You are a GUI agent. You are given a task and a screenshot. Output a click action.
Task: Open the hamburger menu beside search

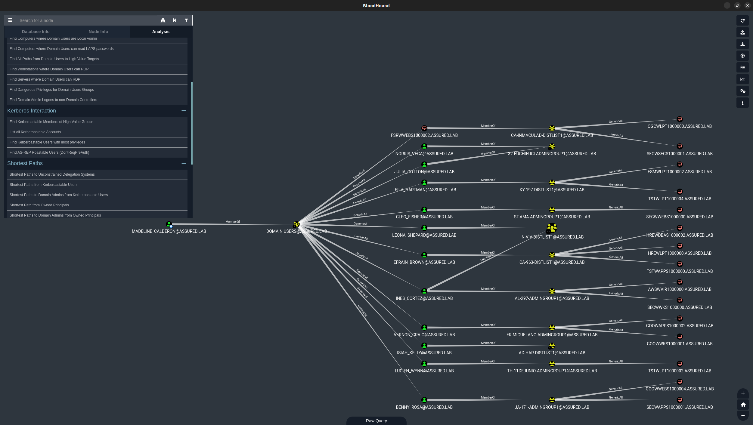coord(10,20)
